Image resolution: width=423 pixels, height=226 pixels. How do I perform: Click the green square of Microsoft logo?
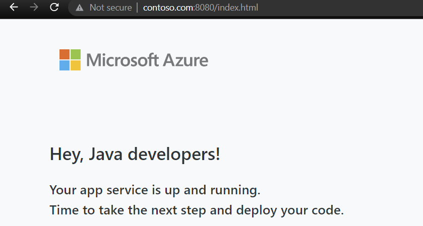76,54
